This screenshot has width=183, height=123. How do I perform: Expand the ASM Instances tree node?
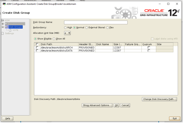click(x=3, y=24)
